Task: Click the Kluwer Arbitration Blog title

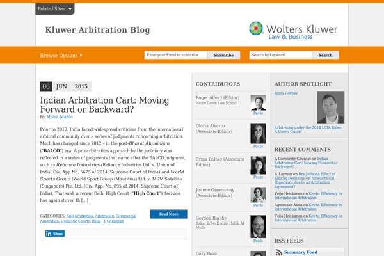Action: click(x=97, y=30)
